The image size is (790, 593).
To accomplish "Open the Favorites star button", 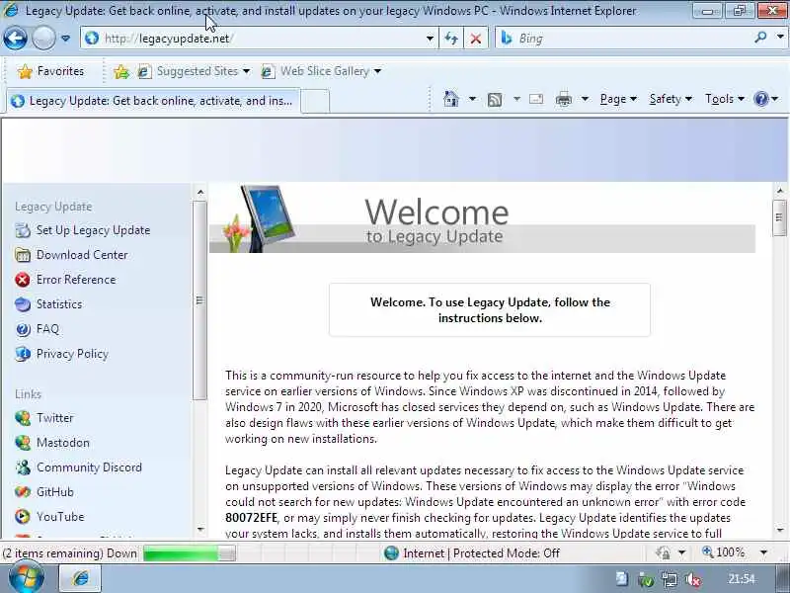I will click(x=50, y=71).
